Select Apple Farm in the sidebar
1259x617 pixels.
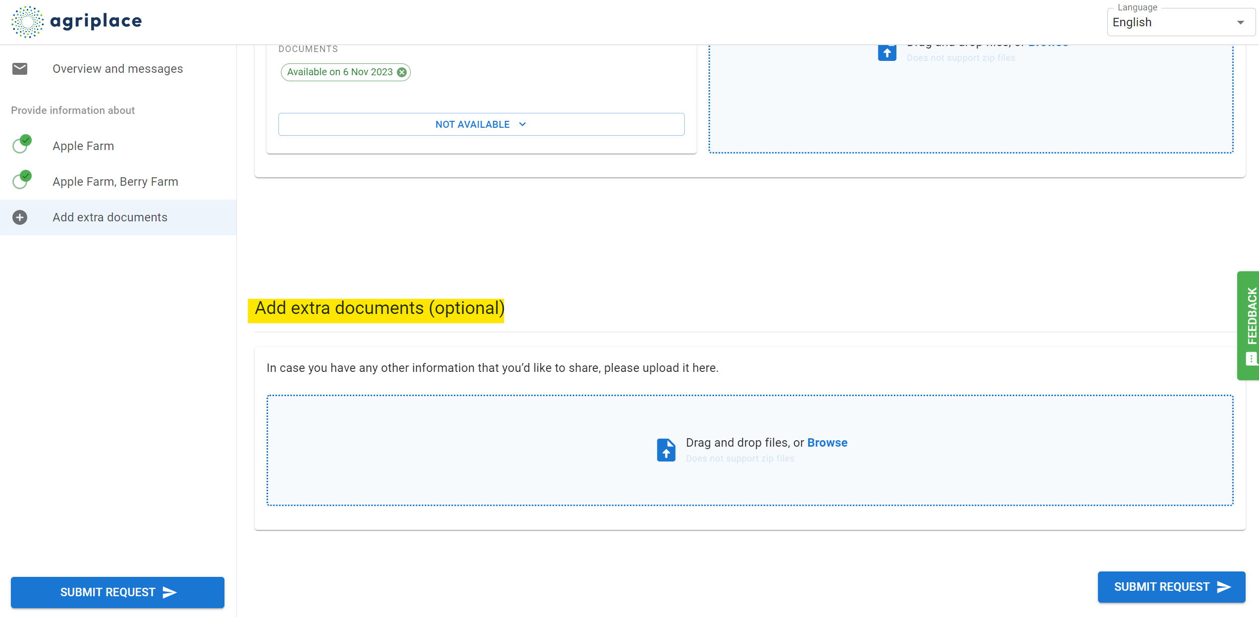point(118,146)
